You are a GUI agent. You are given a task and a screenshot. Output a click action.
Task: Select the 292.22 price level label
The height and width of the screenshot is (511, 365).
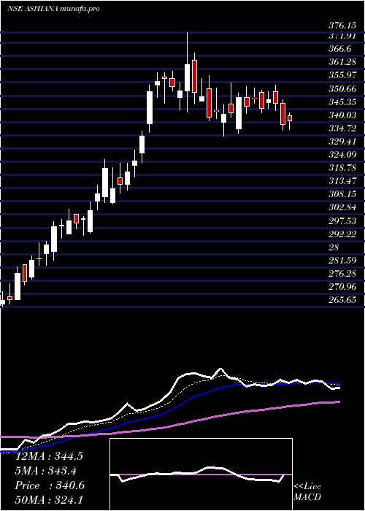[342, 234]
